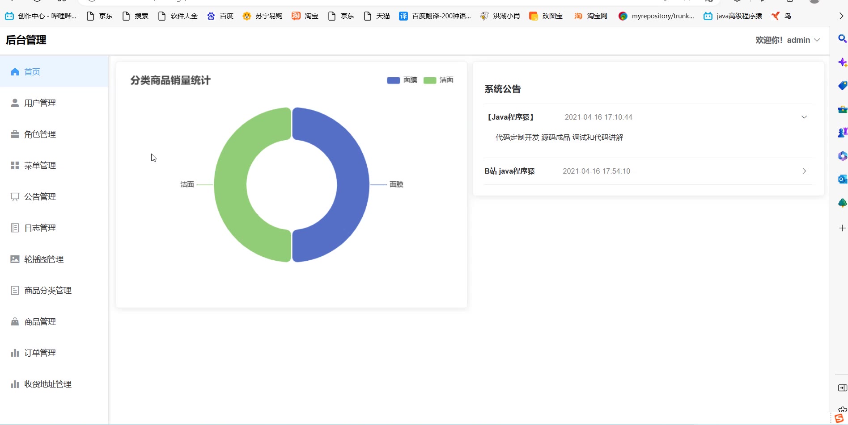
Task: Open the Outlook icon in sidebar
Action: pos(842,179)
